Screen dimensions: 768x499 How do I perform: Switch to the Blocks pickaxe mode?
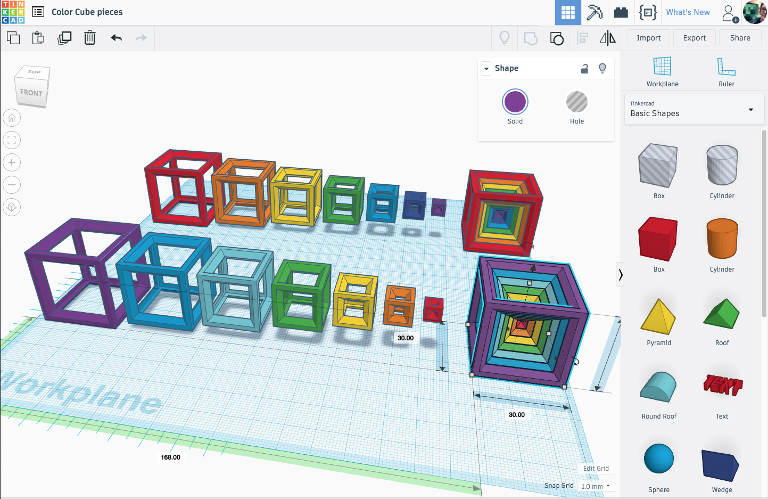(594, 12)
